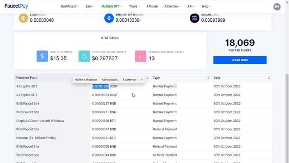Click the STATISTICS: heading

pyautogui.click(x=110, y=38)
